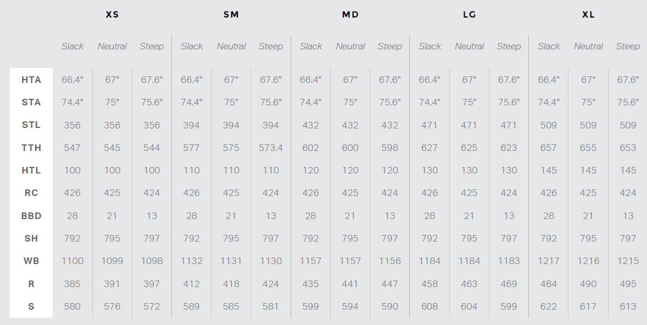
Task: Click the 573.4 TTH value
Action: click(271, 148)
